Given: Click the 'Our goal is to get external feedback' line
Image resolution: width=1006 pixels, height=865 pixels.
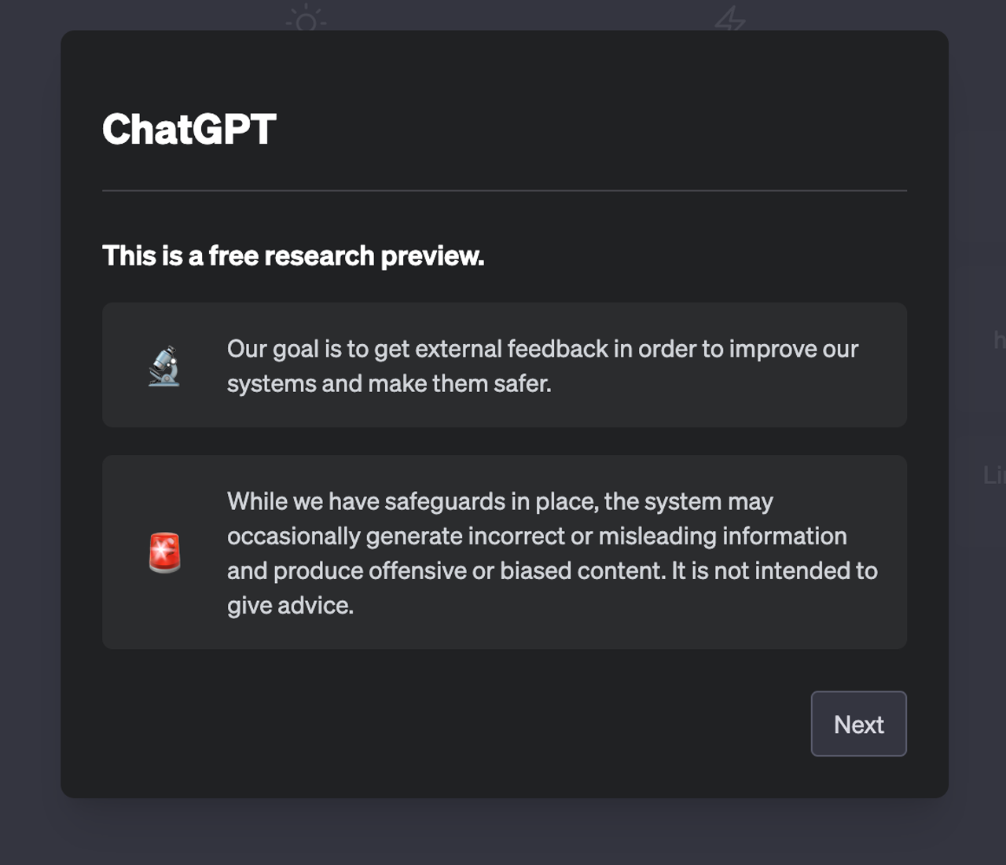Looking at the screenshot, I should coord(542,349).
